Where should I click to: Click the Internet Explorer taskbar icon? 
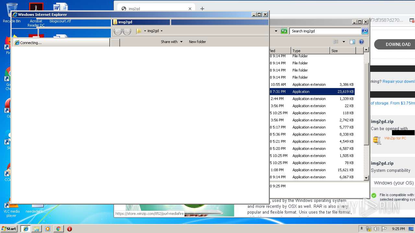point(26,229)
